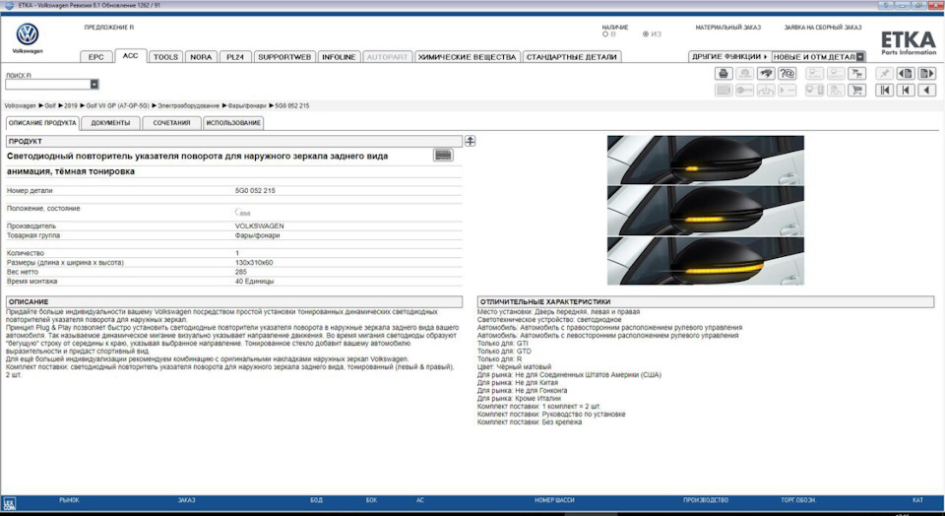Viewport: 945px width, 516px height.
Task: Go to previous page with left document-arrow icon
Action: [x=906, y=74]
